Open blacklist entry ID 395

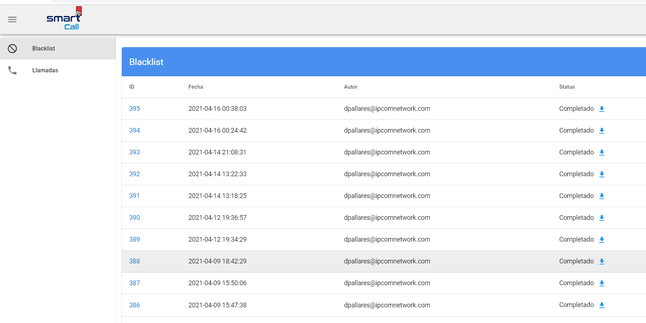[x=135, y=109]
